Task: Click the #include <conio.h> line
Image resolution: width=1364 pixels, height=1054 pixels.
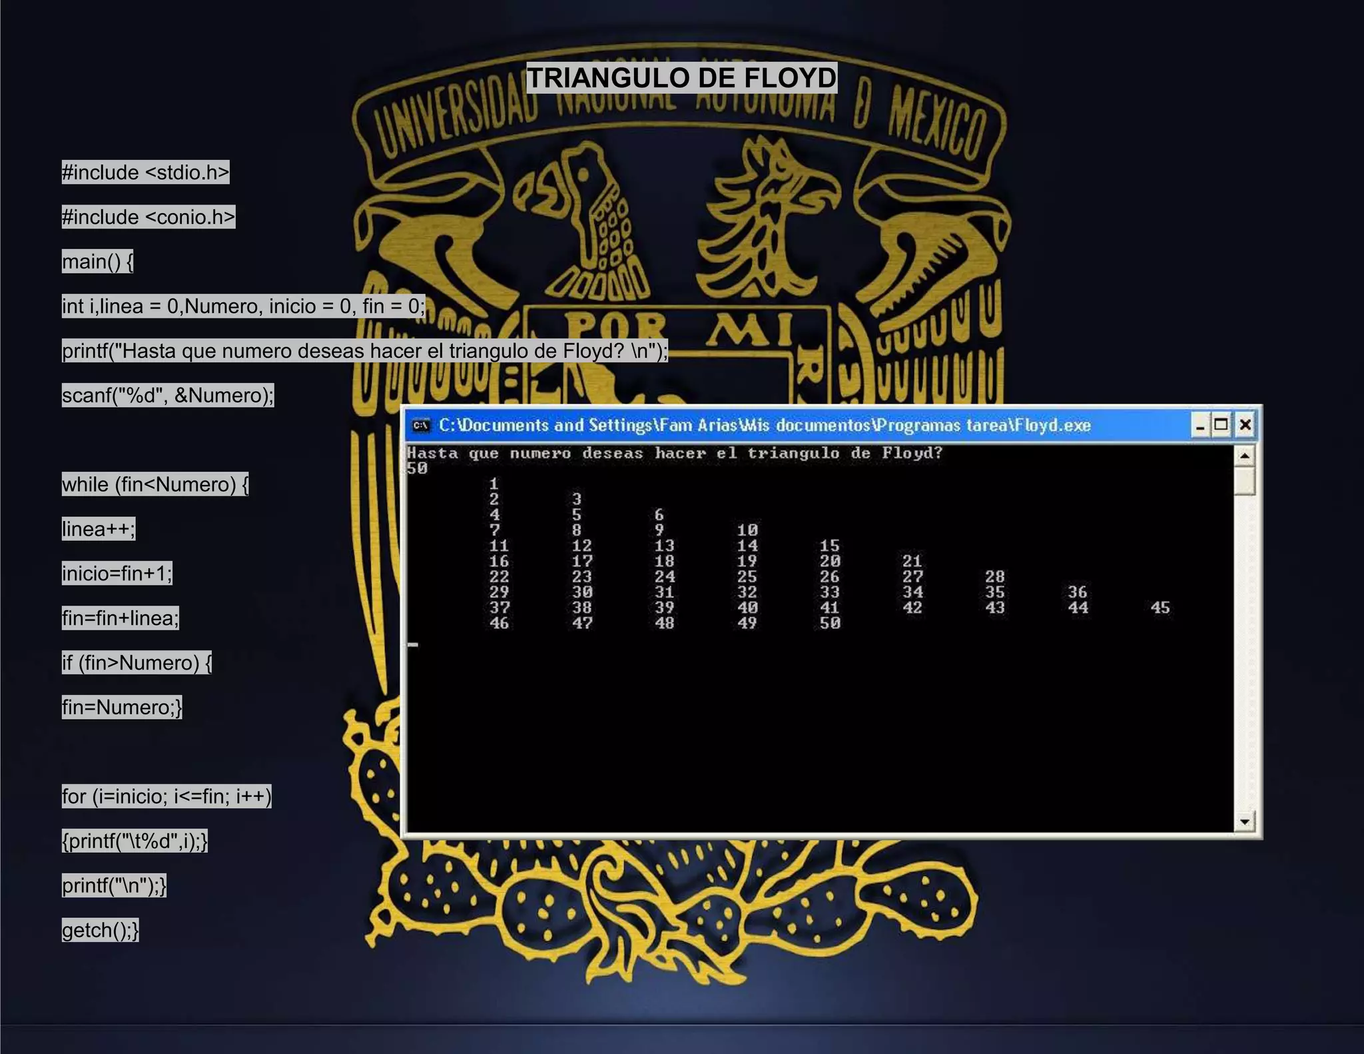Action: 148,217
